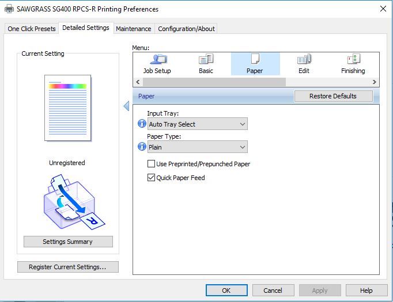Screen dimensions: 393x302
Task: Select the Basic menu icon
Action: (206, 64)
